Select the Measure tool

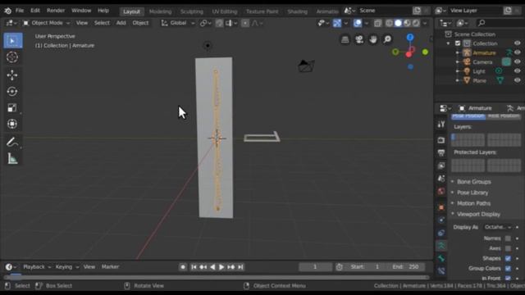coord(12,159)
